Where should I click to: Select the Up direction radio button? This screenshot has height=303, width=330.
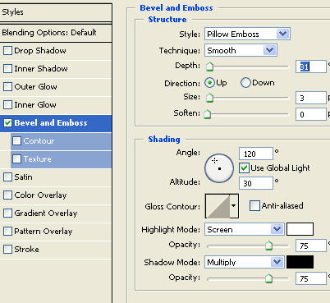pyautogui.click(x=209, y=83)
